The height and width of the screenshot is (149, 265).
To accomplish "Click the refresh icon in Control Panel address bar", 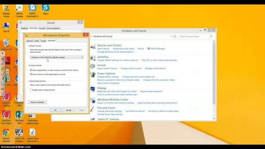I will tap(175, 36).
